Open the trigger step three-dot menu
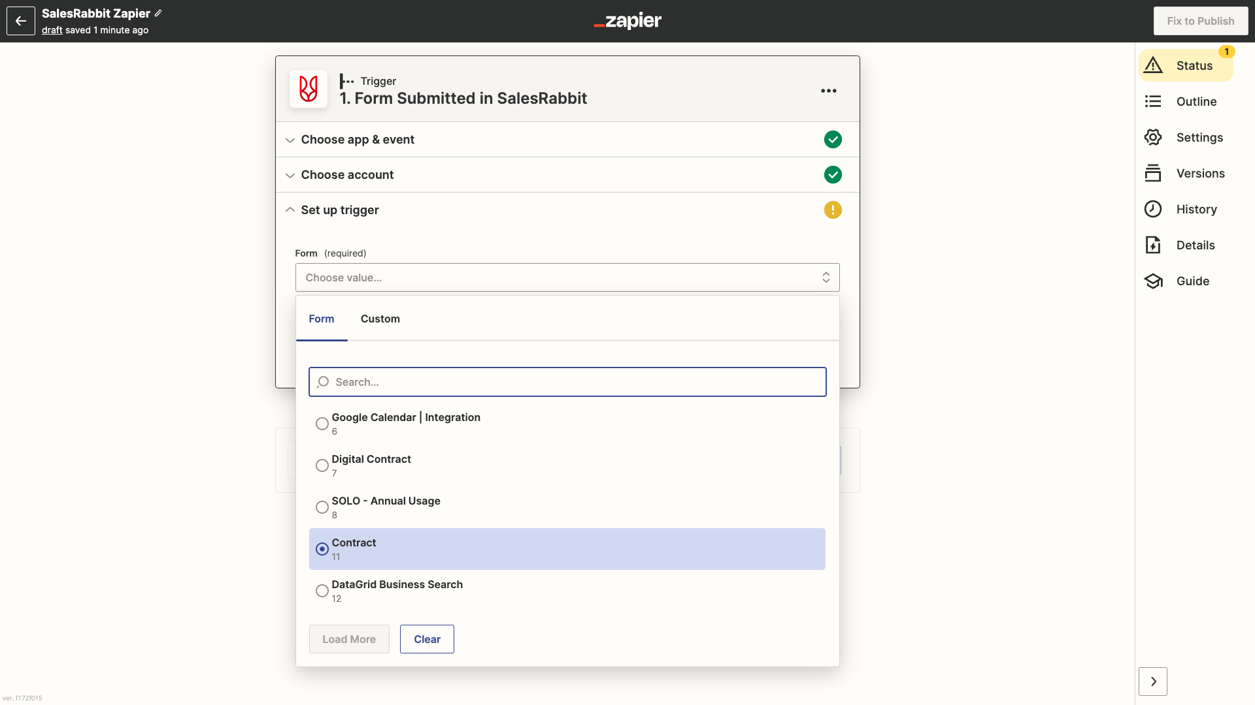The image size is (1255, 705). [x=829, y=91]
